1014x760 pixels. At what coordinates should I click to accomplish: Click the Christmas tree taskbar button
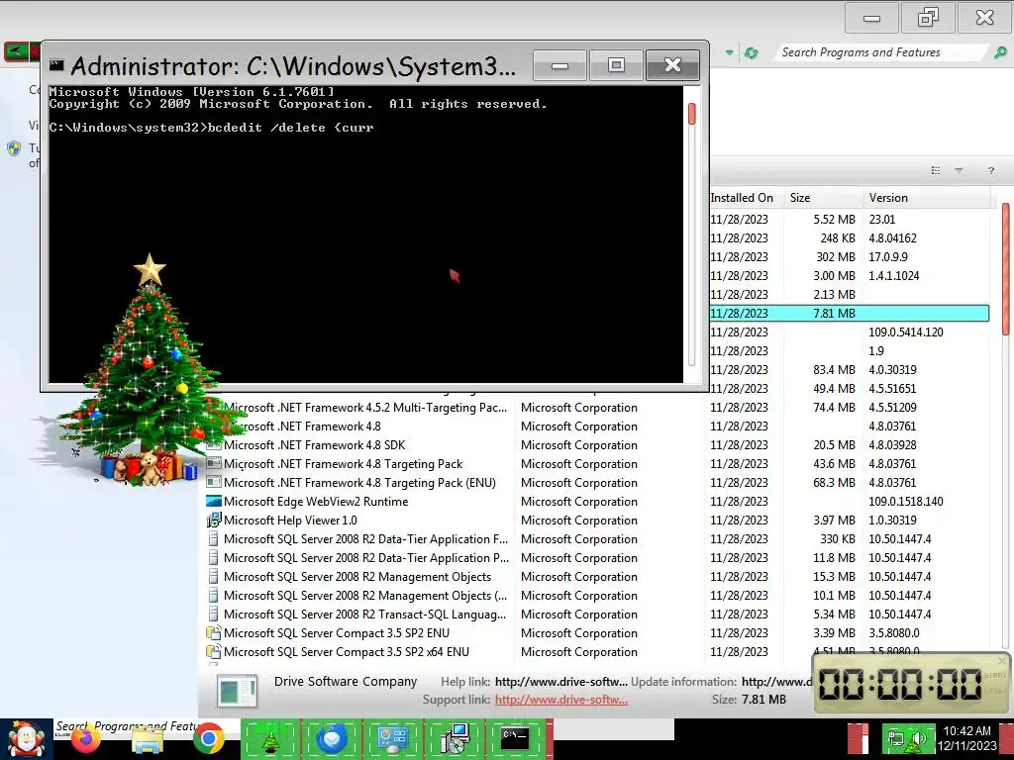point(270,738)
